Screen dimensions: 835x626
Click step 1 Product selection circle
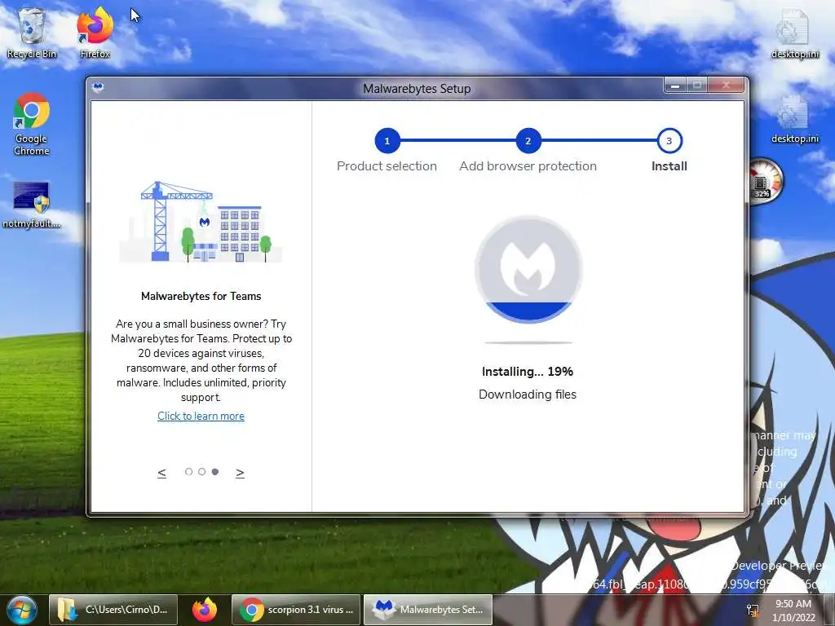click(x=387, y=141)
